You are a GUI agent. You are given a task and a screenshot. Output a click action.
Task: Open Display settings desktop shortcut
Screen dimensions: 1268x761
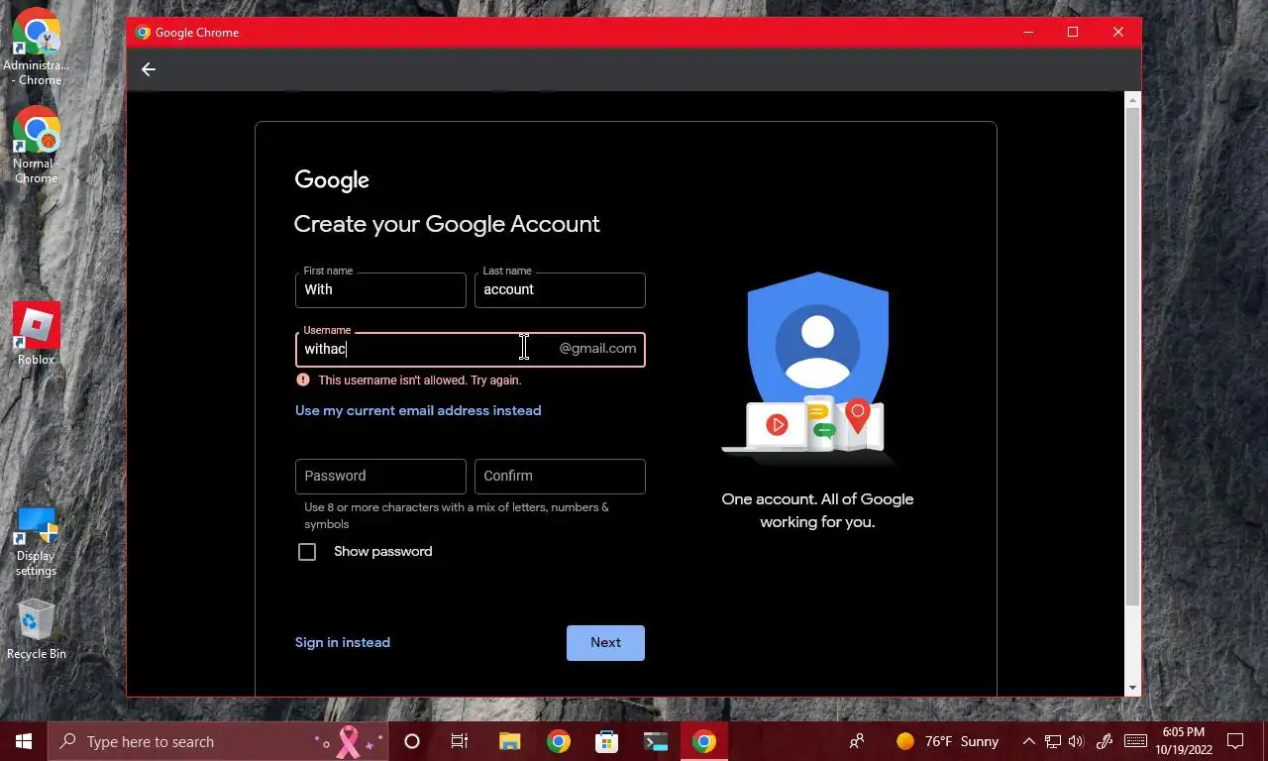coord(37,542)
